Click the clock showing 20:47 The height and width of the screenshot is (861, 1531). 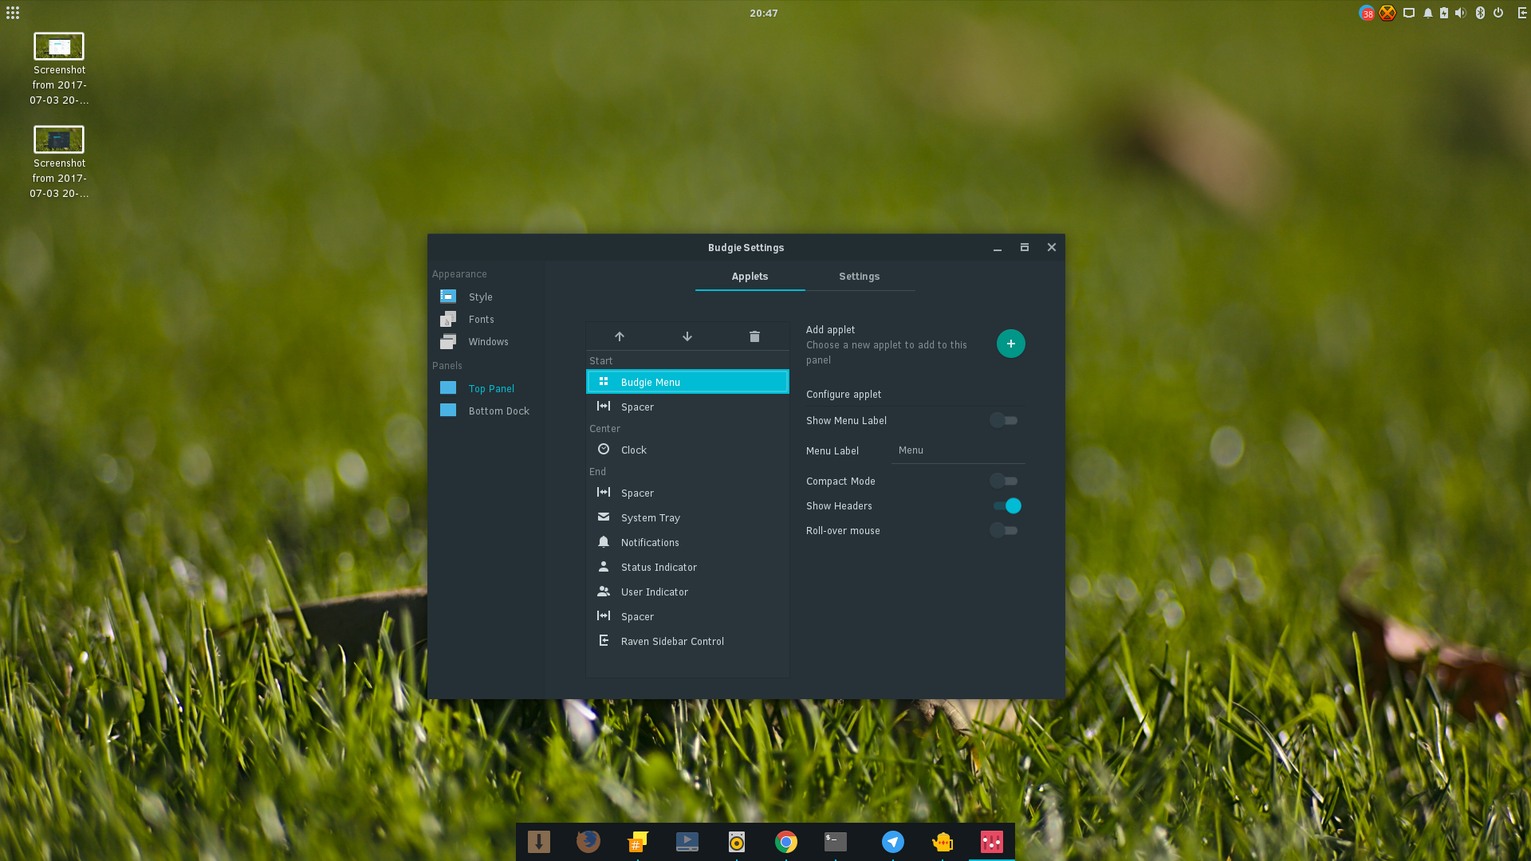[x=763, y=13]
